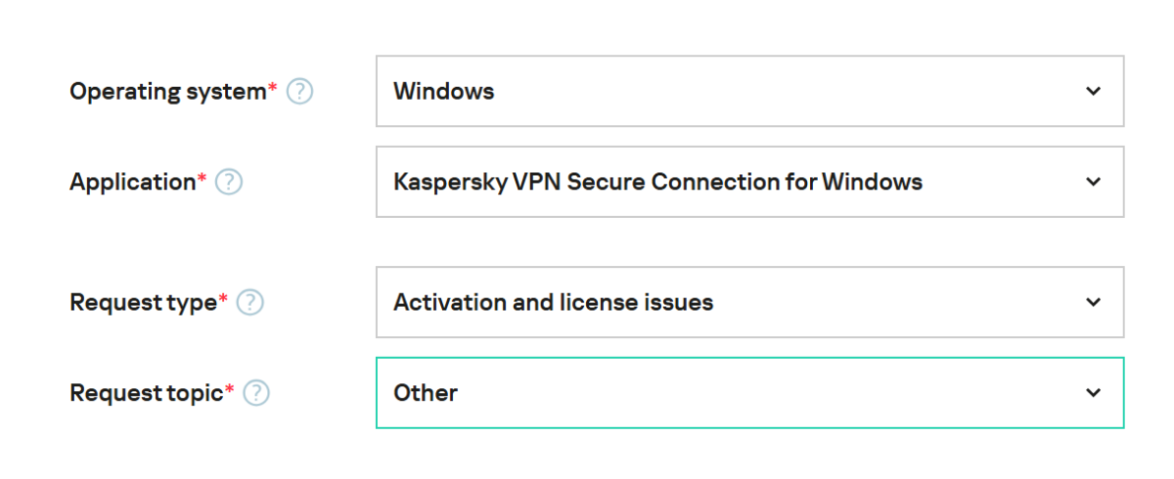Viewport: 1174px width, 479px height.
Task: Click the chevron arrow in the Windows dropdown
Action: coord(1093,91)
